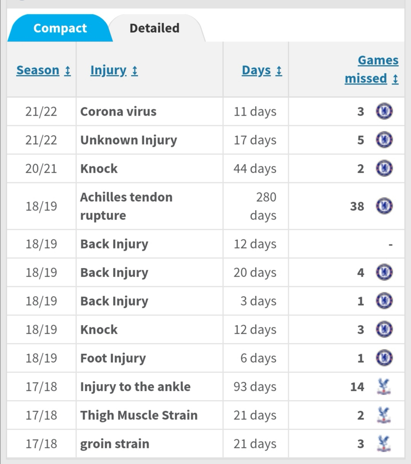Image resolution: width=411 pixels, height=464 pixels.
Task: Switch to the Detailed tab
Action: coord(155,28)
